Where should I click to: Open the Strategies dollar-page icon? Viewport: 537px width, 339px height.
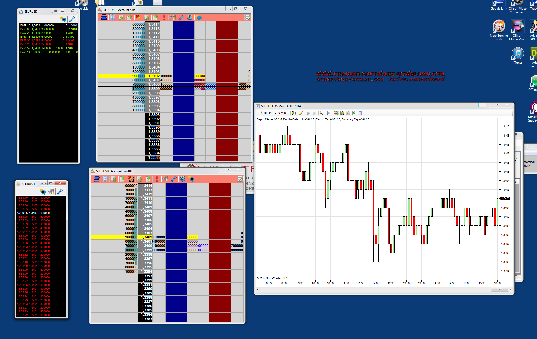[354, 113]
